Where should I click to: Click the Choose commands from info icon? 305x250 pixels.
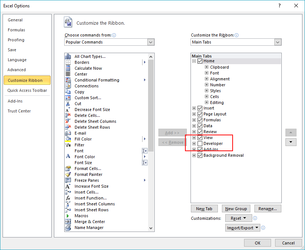point(114,35)
